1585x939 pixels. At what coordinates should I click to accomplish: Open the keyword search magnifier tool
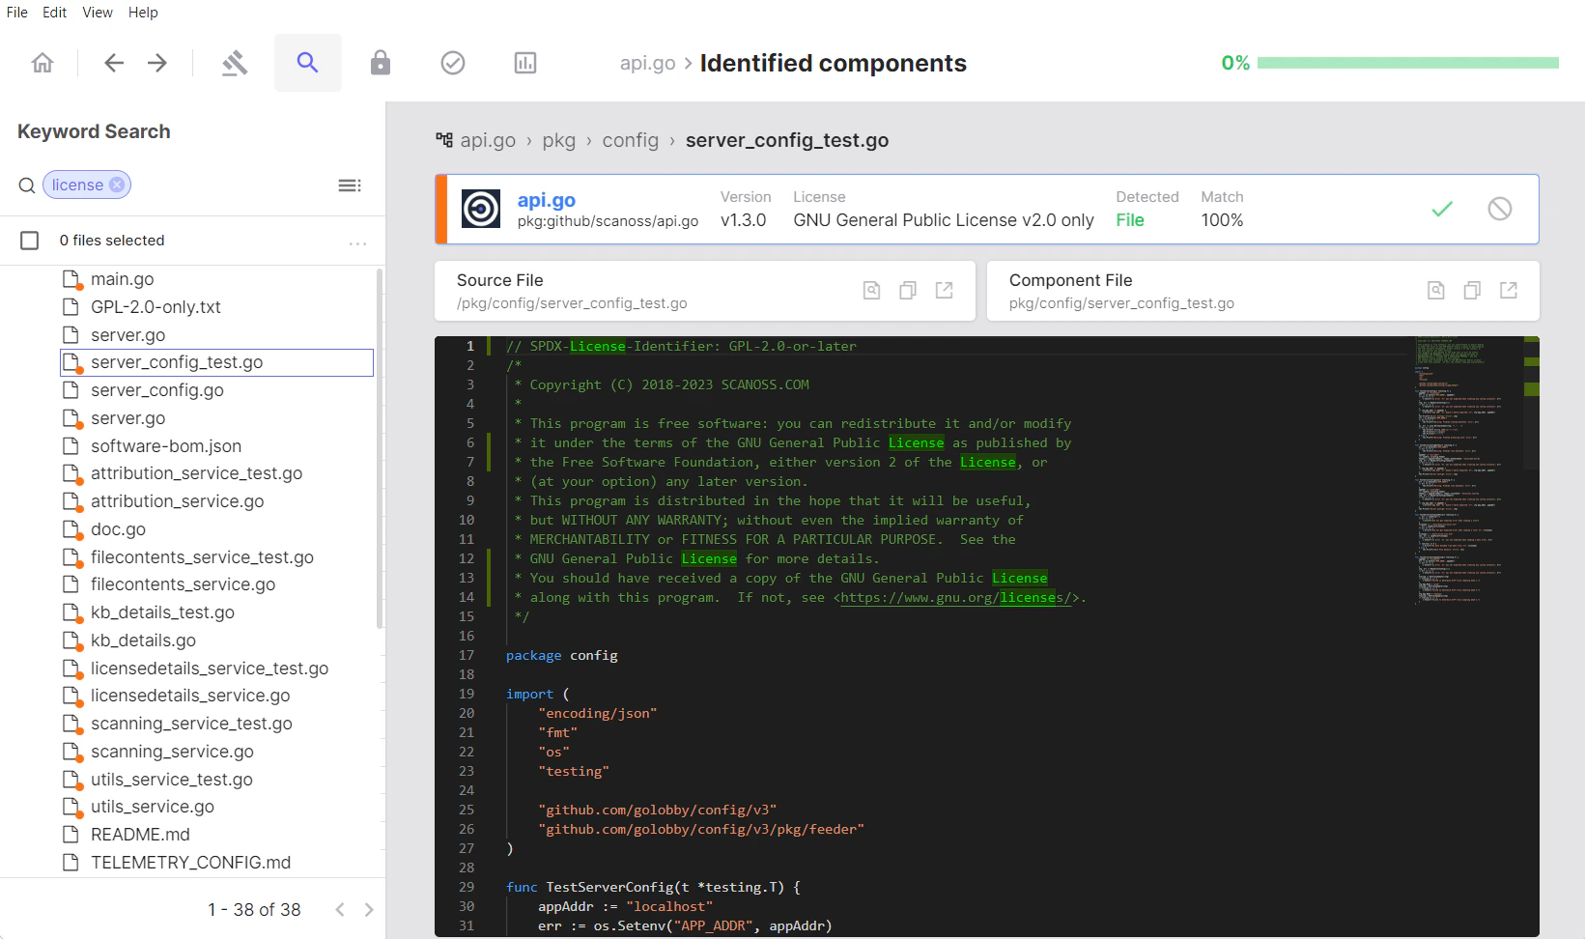click(x=308, y=63)
